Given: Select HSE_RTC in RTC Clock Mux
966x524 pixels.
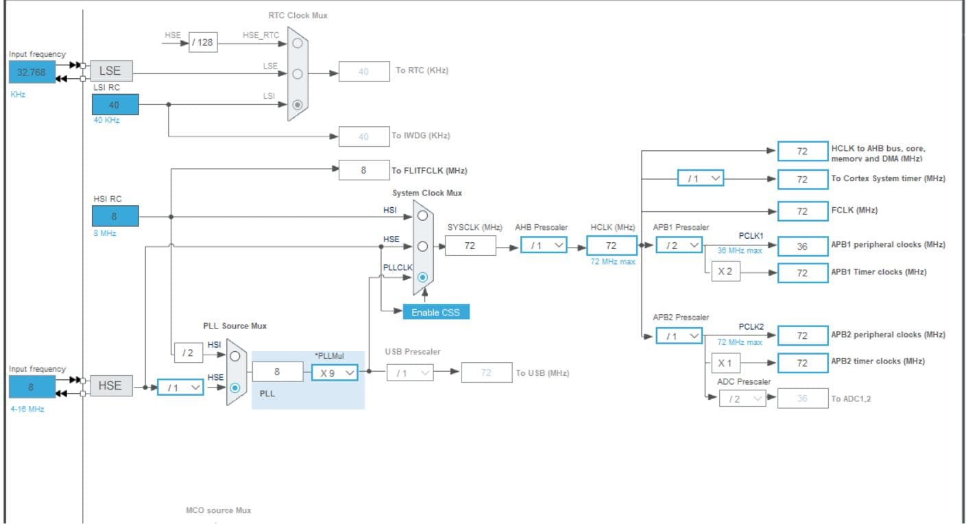Looking at the screenshot, I should click(x=297, y=43).
